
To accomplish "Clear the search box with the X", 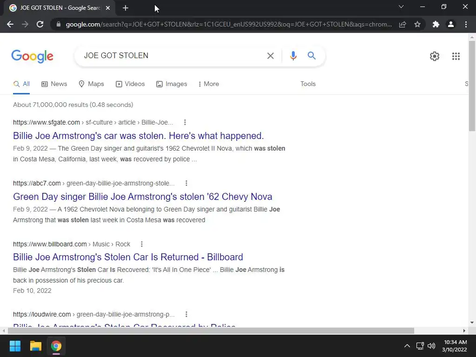I will (270, 56).
